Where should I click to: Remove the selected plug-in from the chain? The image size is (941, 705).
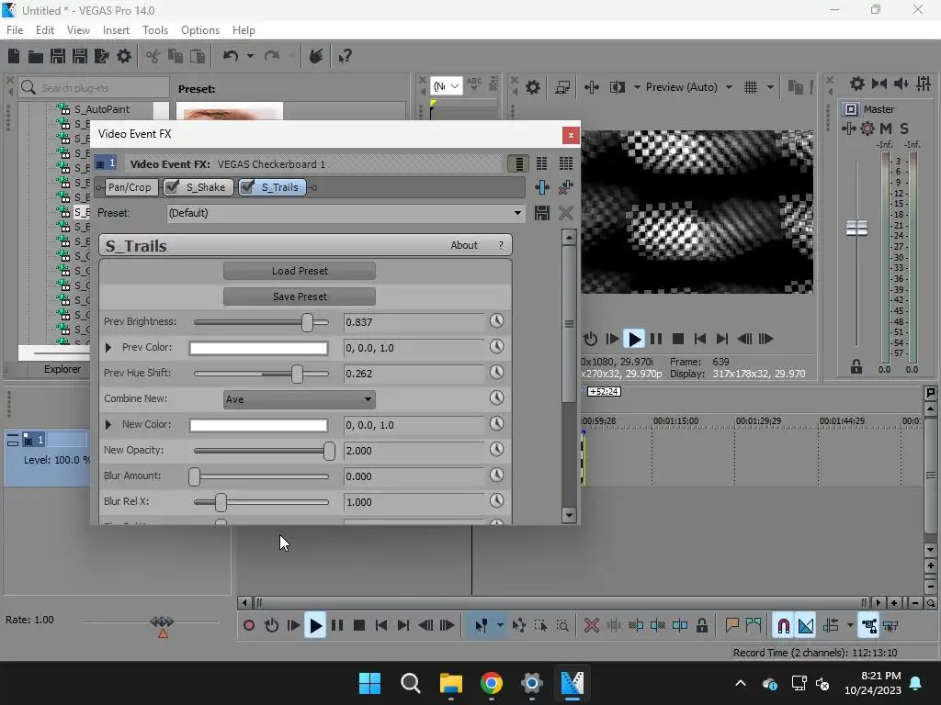[x=565, y=187]
